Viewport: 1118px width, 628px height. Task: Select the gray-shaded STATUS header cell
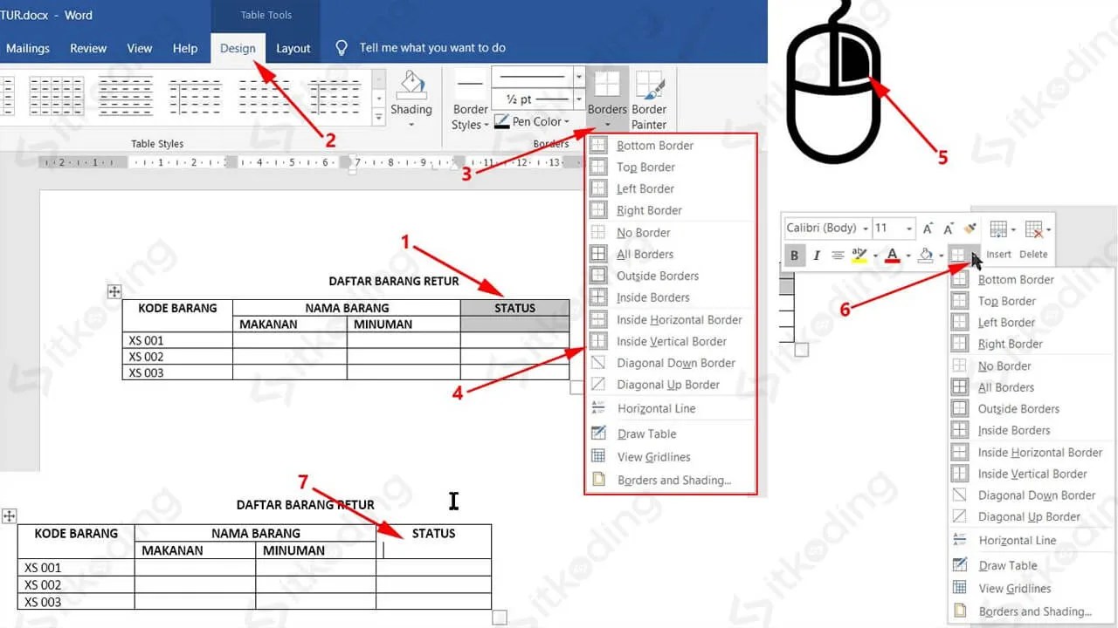(x=514, y=308)
